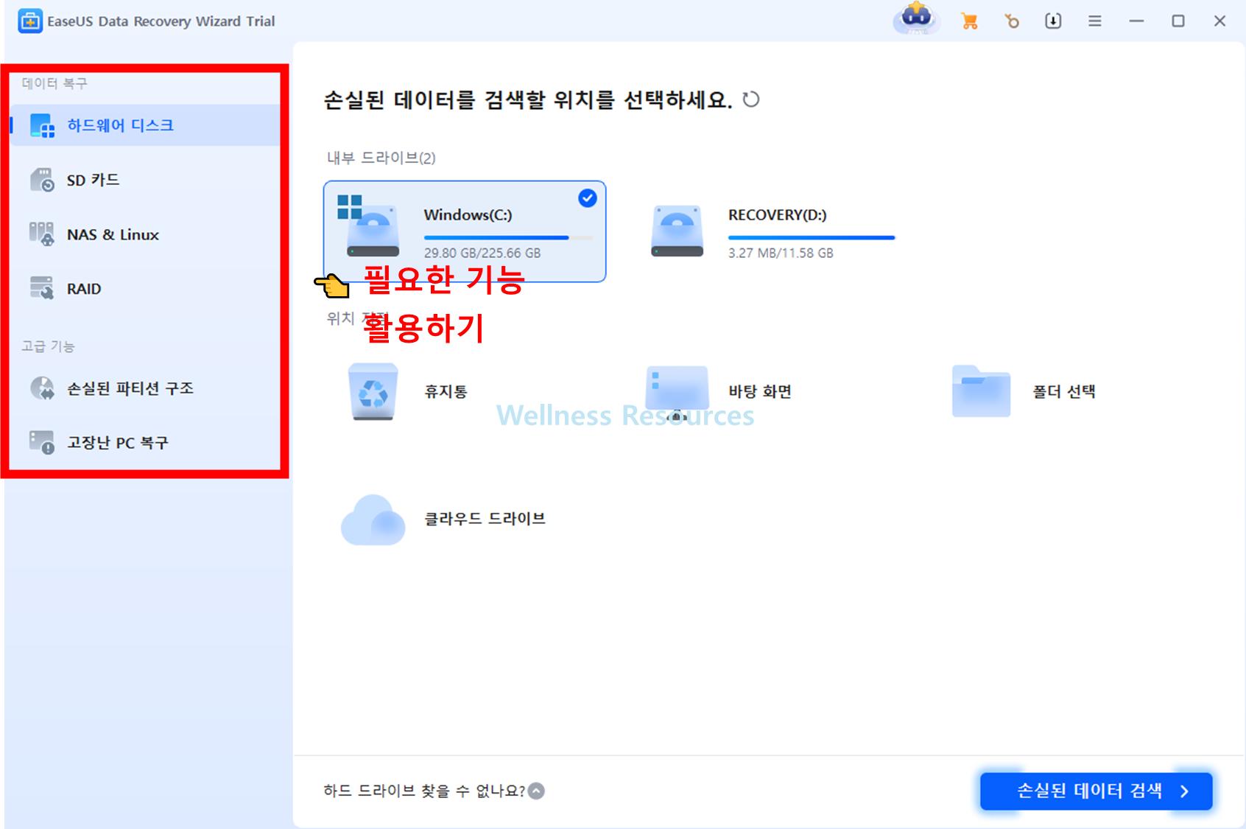Click the Windows(C:) drive icon

(x=368, y=226)
